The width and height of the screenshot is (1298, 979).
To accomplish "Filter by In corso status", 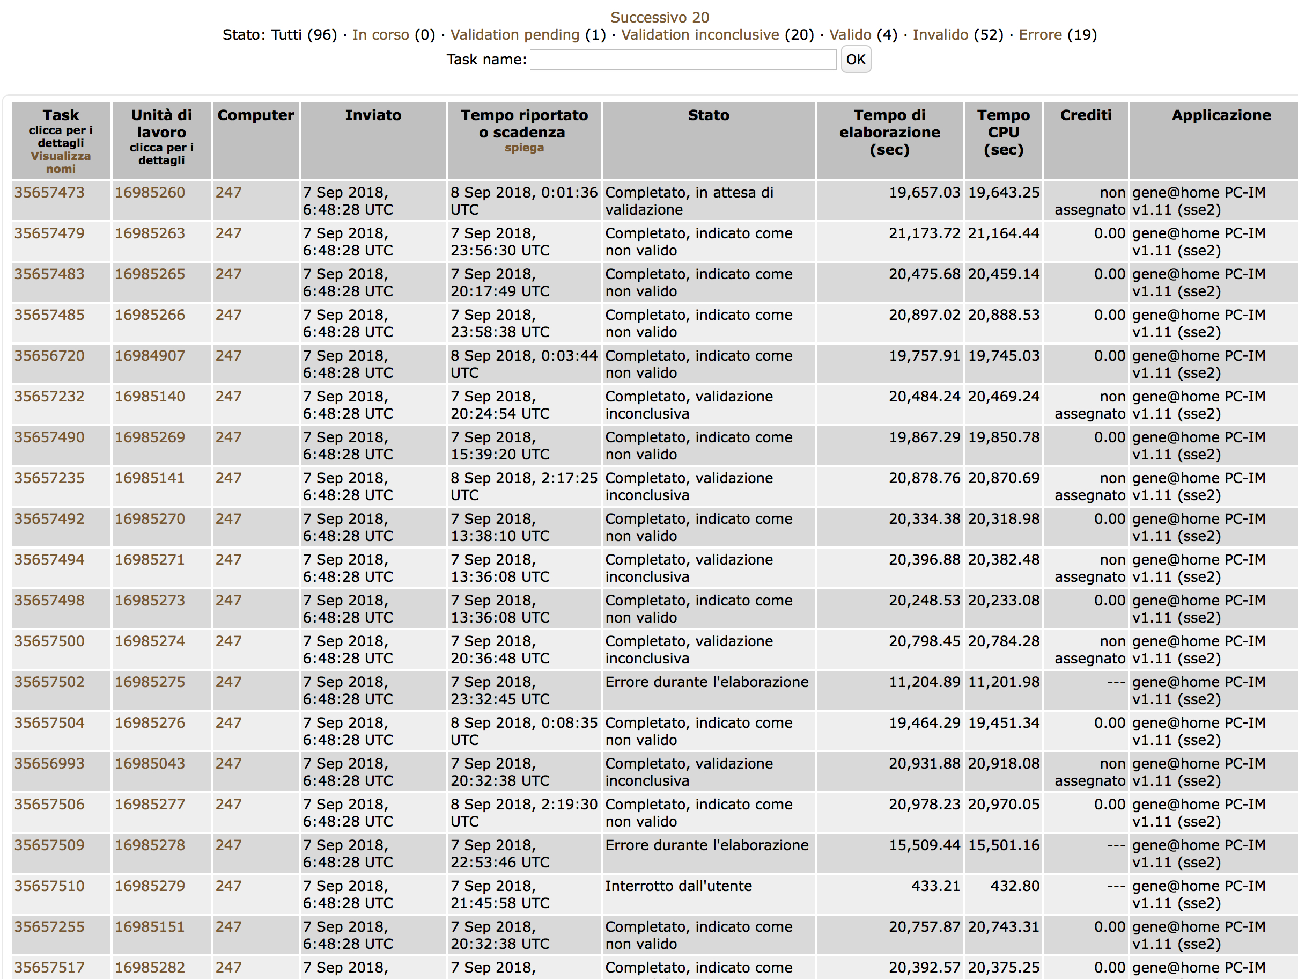I will click(x=380, y=35).
